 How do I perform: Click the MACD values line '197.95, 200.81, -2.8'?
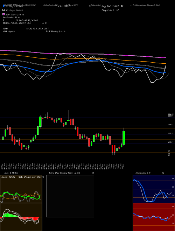point(20,23)
